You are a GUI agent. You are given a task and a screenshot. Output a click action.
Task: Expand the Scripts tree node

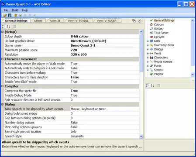pyautogui.click(x=148, y=70)
